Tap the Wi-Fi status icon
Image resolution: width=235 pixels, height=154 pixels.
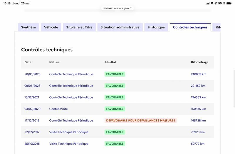click(x=212, y=3)
